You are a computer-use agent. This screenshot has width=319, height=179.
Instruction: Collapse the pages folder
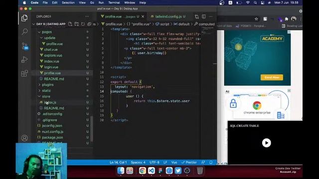47,32
